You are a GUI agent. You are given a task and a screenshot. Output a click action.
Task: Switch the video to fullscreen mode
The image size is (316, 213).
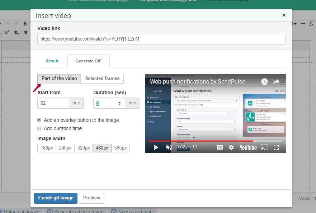pos(277,147)
